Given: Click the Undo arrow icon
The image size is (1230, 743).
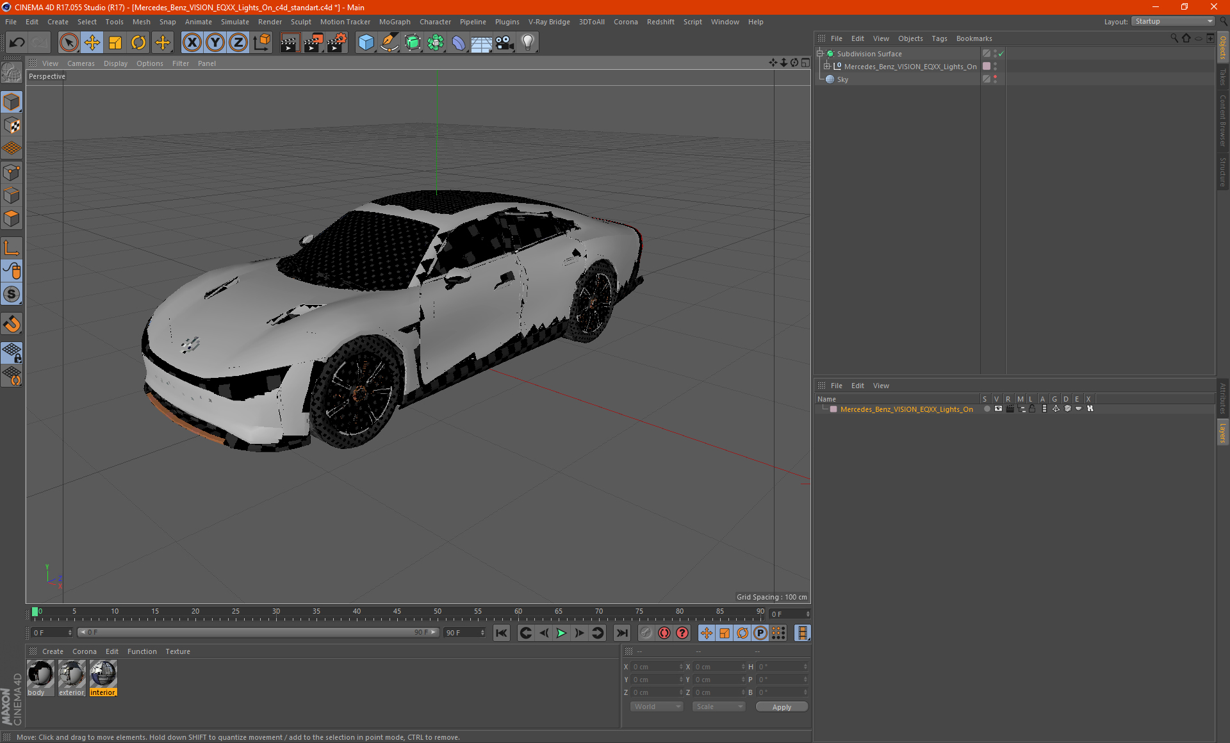Looking at the screenshot, I should pyautogui.click(x=17, y=43).
